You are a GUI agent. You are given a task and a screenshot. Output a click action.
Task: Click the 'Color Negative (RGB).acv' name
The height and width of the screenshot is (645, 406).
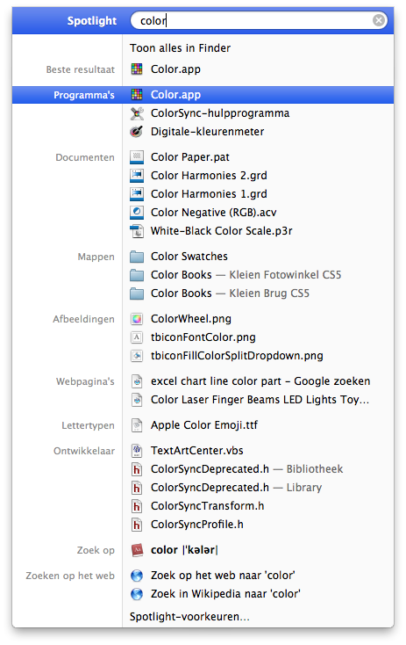(x=213, y=213)
